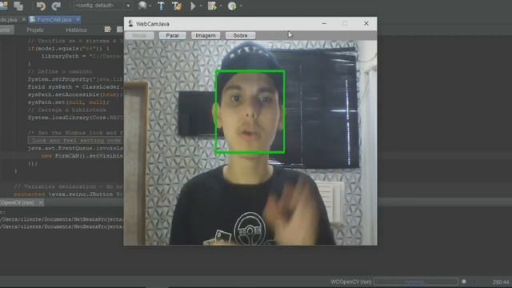Click the second /Users/cliente/Documents output line
Screen dimensions: 512x288
click(62, 226)
